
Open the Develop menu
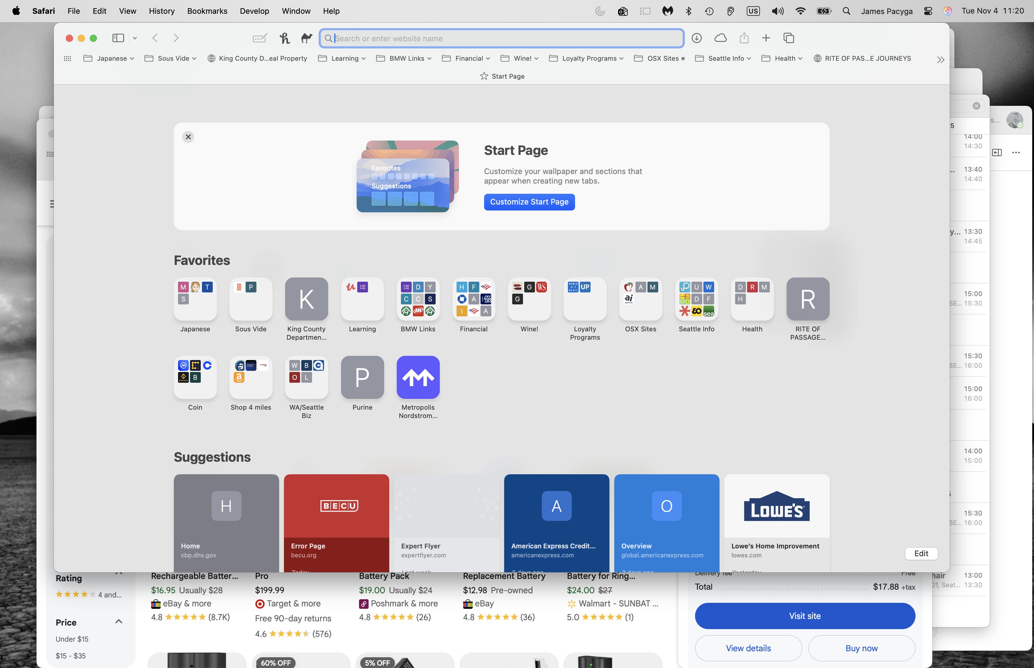tap(254, 11)
